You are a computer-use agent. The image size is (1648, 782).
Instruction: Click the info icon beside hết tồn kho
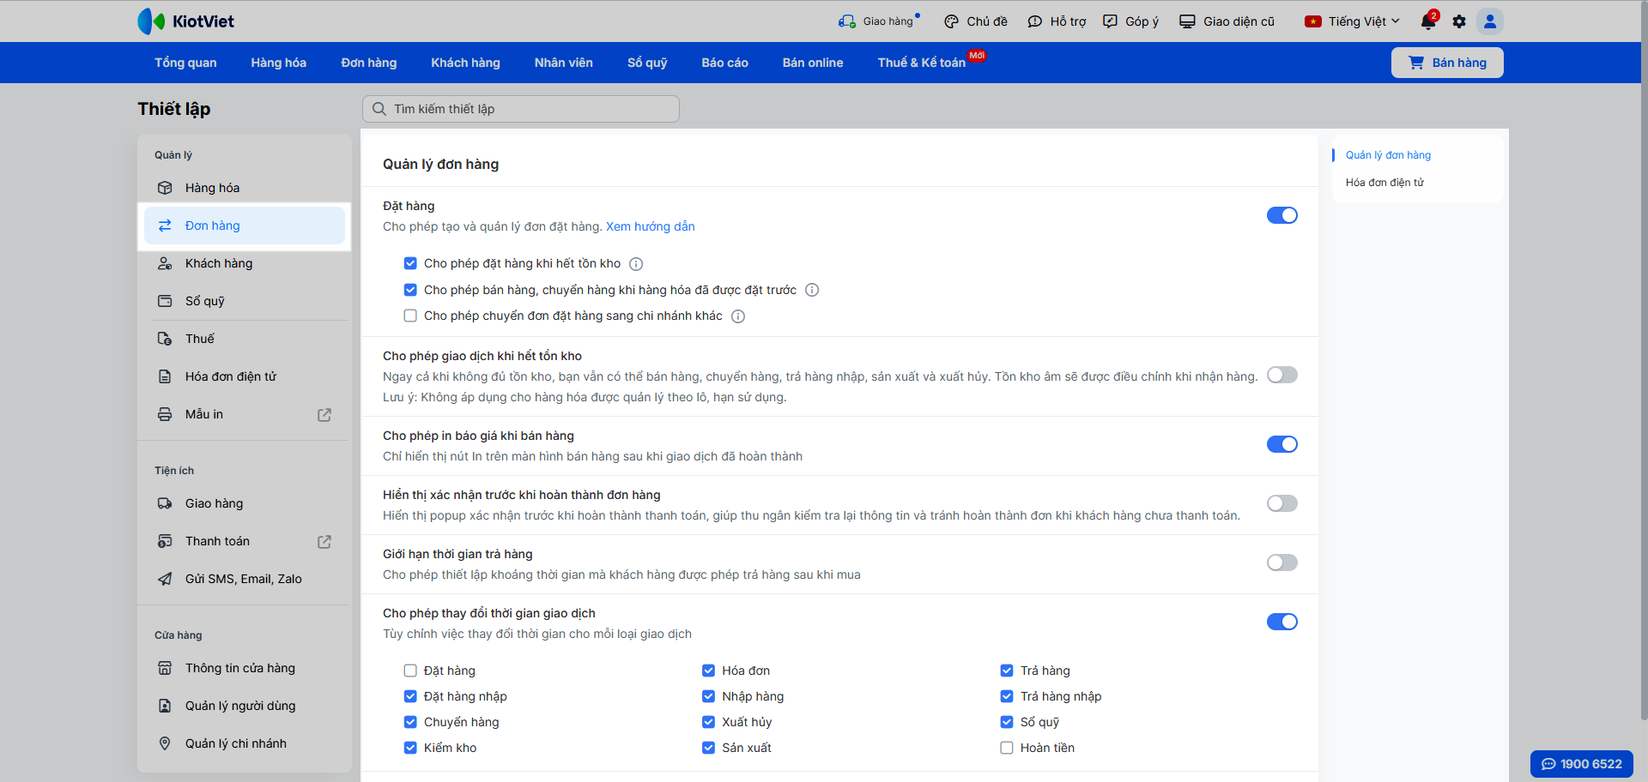click(x=636, y=264)
